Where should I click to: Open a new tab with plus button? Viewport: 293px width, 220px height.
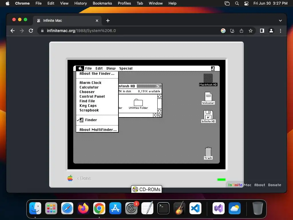(x=108, y=21)
